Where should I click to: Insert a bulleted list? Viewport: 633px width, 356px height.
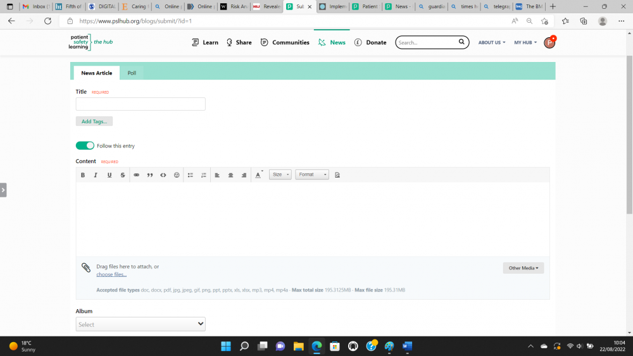tap(190, 175)
